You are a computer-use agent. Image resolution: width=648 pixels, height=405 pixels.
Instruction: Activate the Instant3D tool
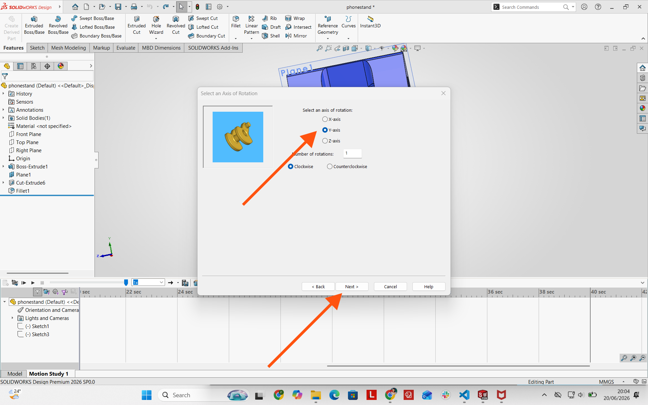point(370,22)
